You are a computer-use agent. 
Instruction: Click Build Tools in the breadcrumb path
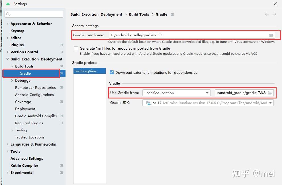(x=139, y=14)
